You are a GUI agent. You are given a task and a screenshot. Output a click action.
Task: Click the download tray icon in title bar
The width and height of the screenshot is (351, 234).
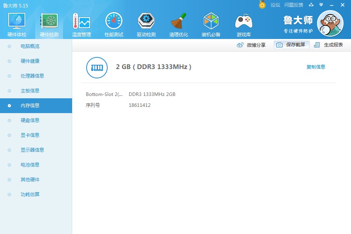(x=311, y=5)
